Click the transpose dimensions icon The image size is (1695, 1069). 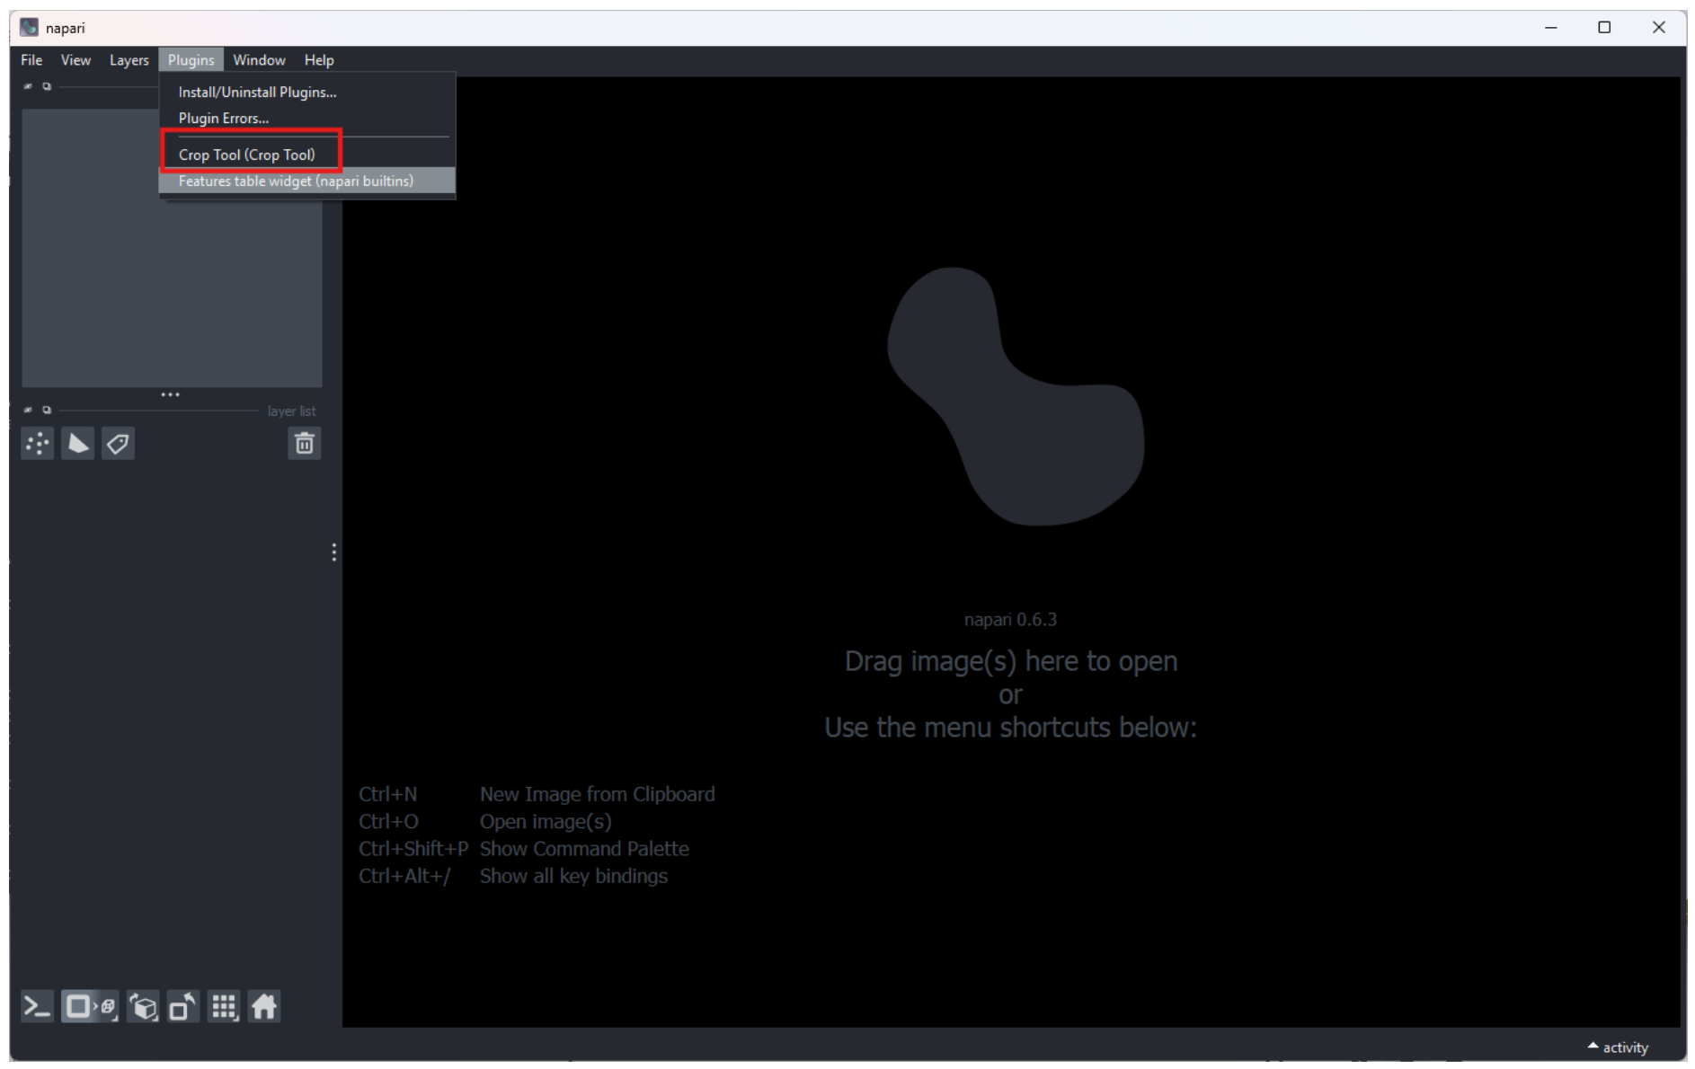pos(182,1006)
